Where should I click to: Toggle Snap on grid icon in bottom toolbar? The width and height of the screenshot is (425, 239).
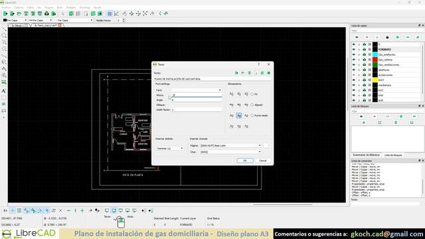coord(19,210)
